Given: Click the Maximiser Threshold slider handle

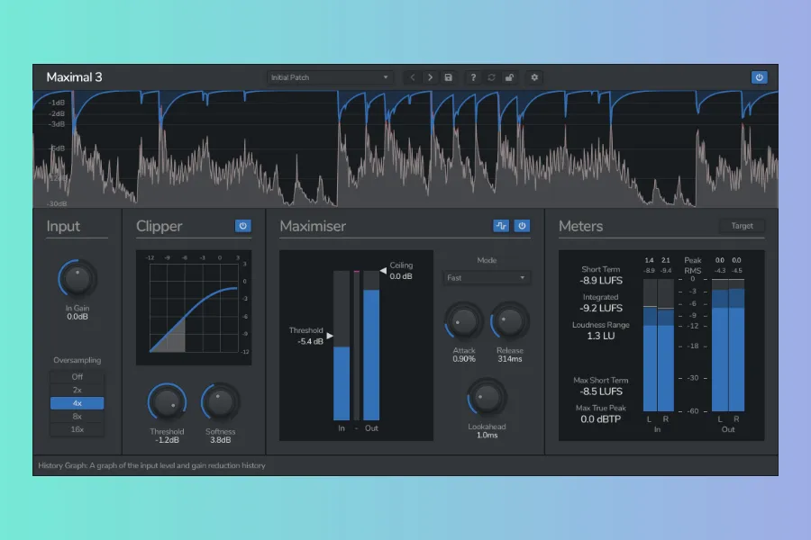Looking at the screenshot, I should pos(329,337).
